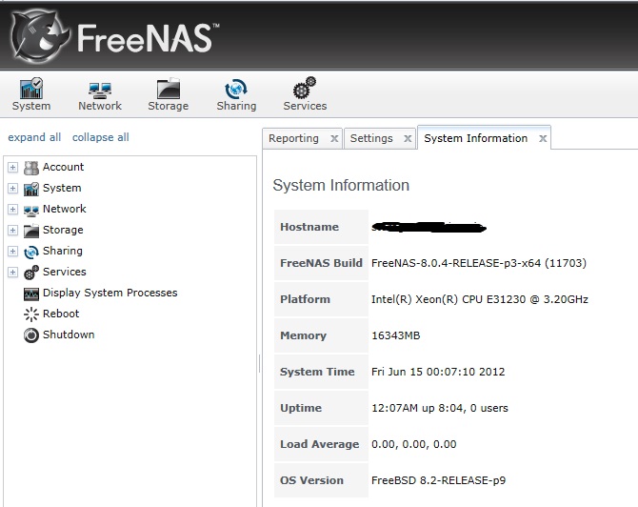Open Services from the top toolbar
This screenshot has width=638, height=507.
tap(305, 94)
